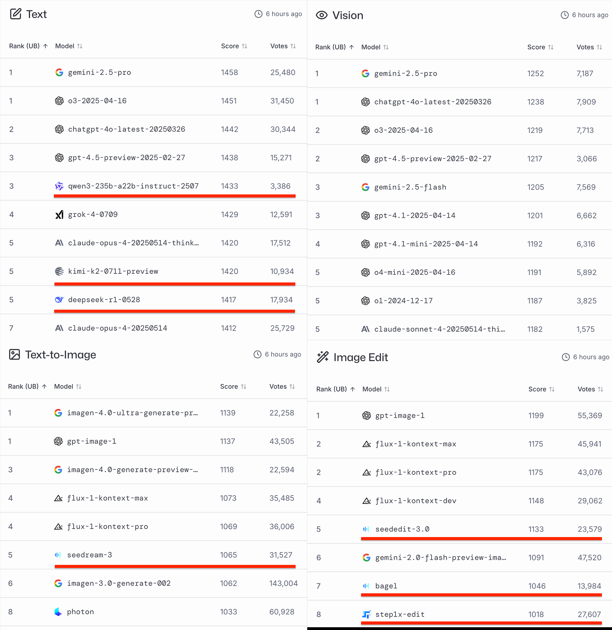Click the photon model logo icon
Viewport: 612px width, 630px height.
click(58, 612)
